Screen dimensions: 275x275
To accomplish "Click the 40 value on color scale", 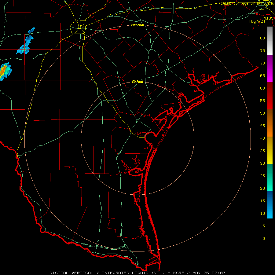I will 262,138.
